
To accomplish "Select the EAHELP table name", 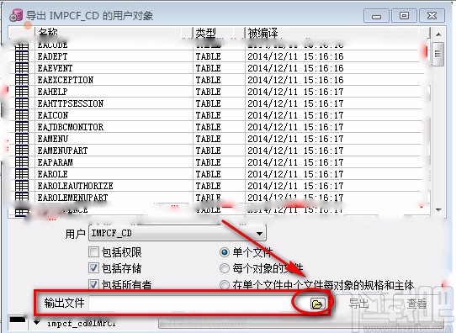I will point(52,92).
